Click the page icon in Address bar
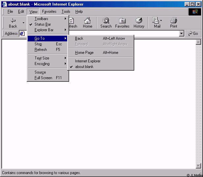Screen dimensions: 203x177 coord(22,33)
